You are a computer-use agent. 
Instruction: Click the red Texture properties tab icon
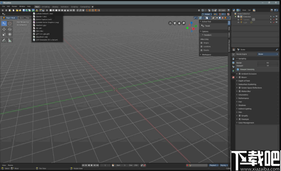point(233,77)
